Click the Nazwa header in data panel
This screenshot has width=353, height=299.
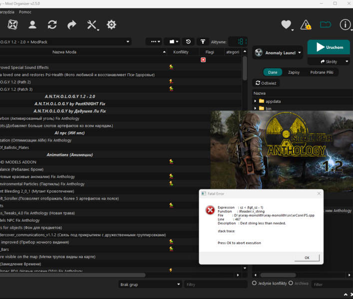(x=259, y=93)
